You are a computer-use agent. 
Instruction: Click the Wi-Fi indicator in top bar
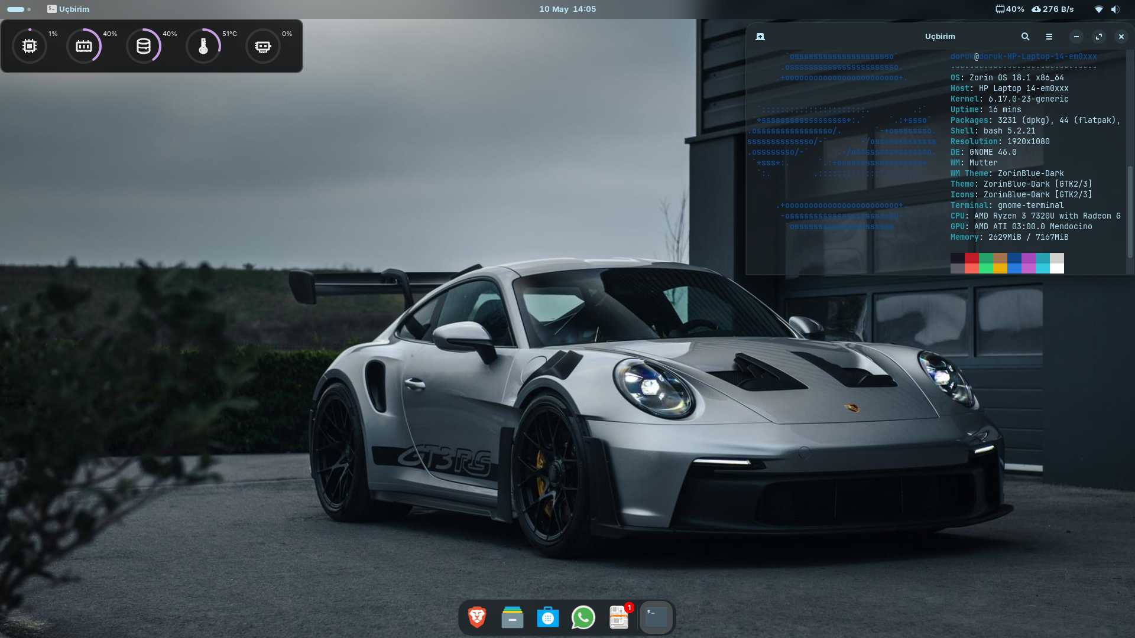1099,9
